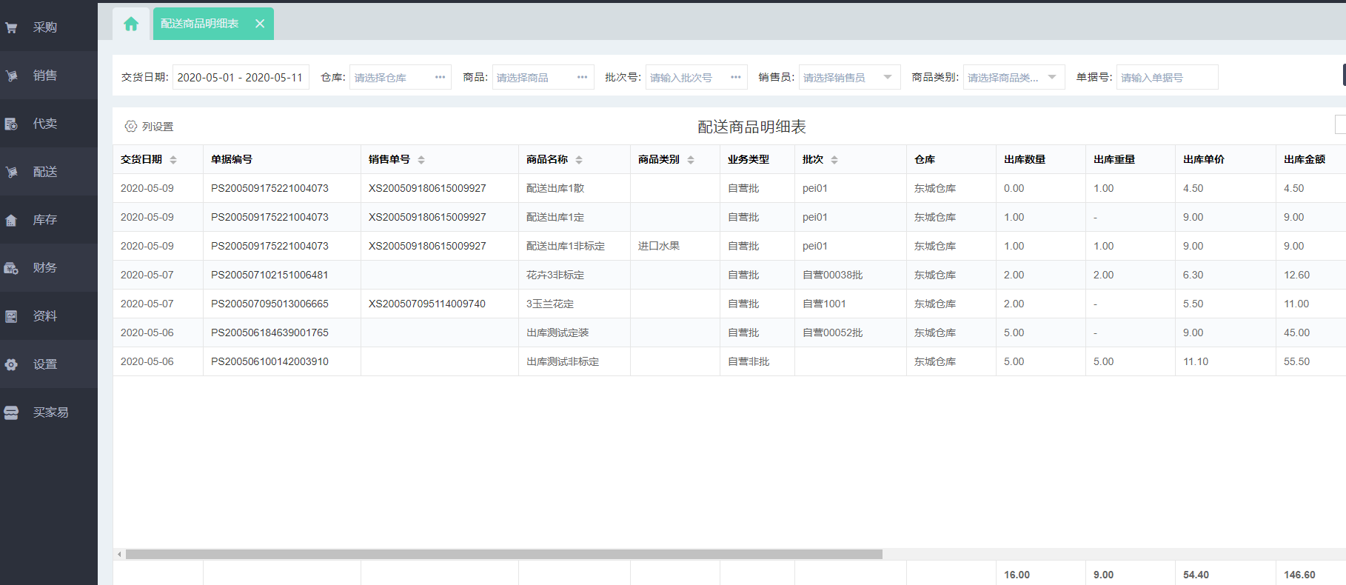The height and width of the screenshot is (585, 1346).
Task: Click document number PS200506184639001765
Action: [269, 332]
